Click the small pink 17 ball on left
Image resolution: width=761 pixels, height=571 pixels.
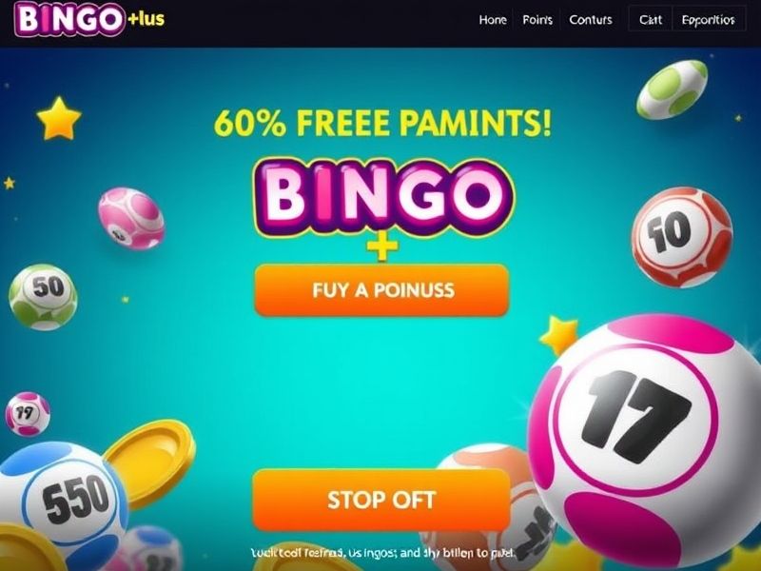coord(28,413)
